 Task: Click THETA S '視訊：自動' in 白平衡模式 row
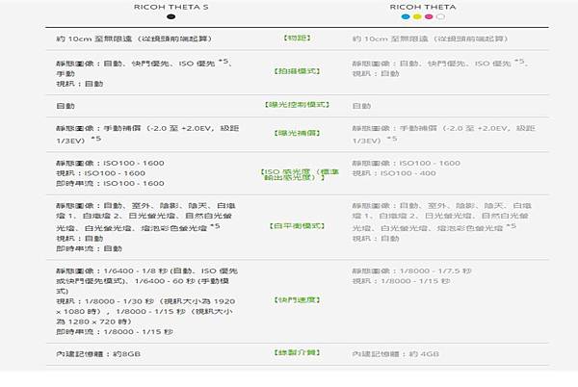[x=80, y=239]
